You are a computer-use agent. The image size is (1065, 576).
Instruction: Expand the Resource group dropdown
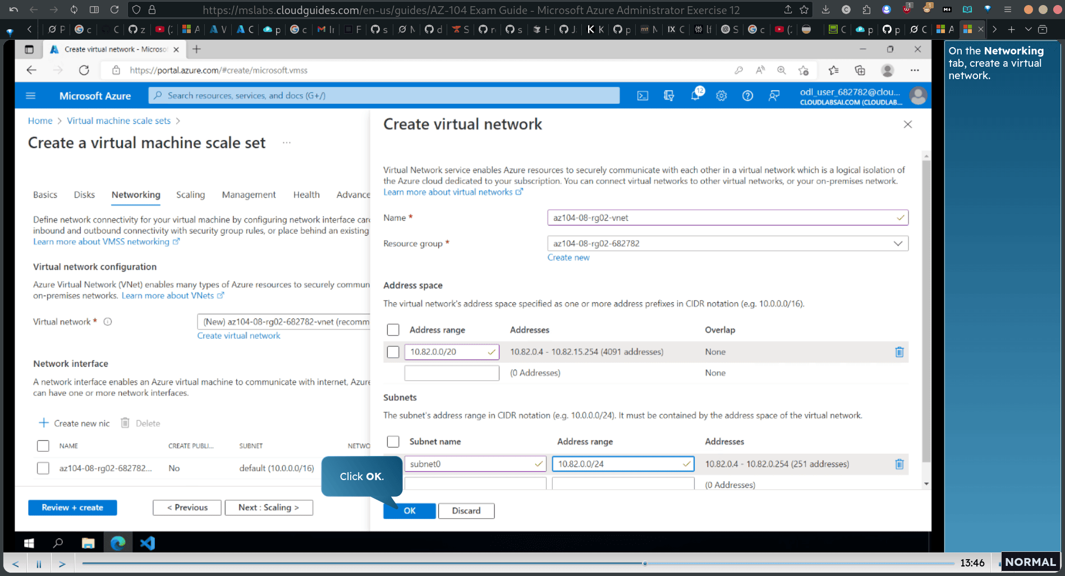898,243
